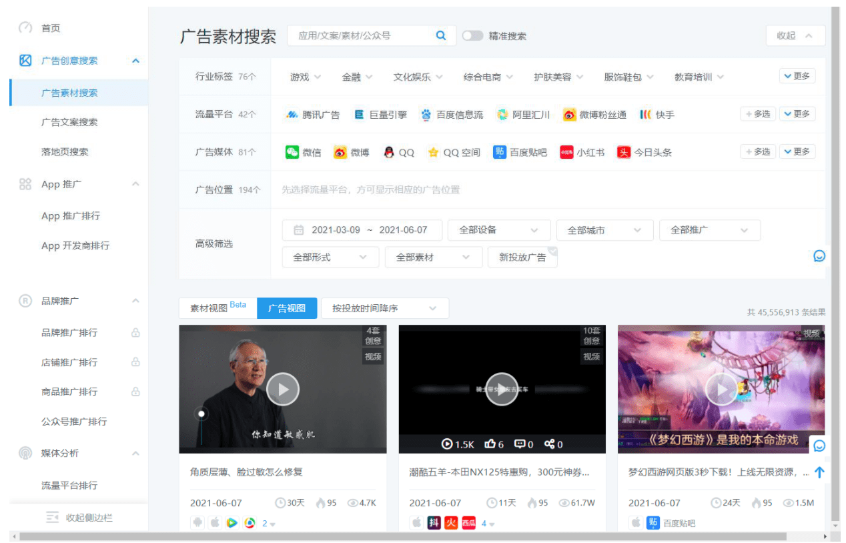The width and height of the screenshot is (846, 543).
Task: Click the 品牌推广 registered-mark icon
Action: click(x=25, y=301)
